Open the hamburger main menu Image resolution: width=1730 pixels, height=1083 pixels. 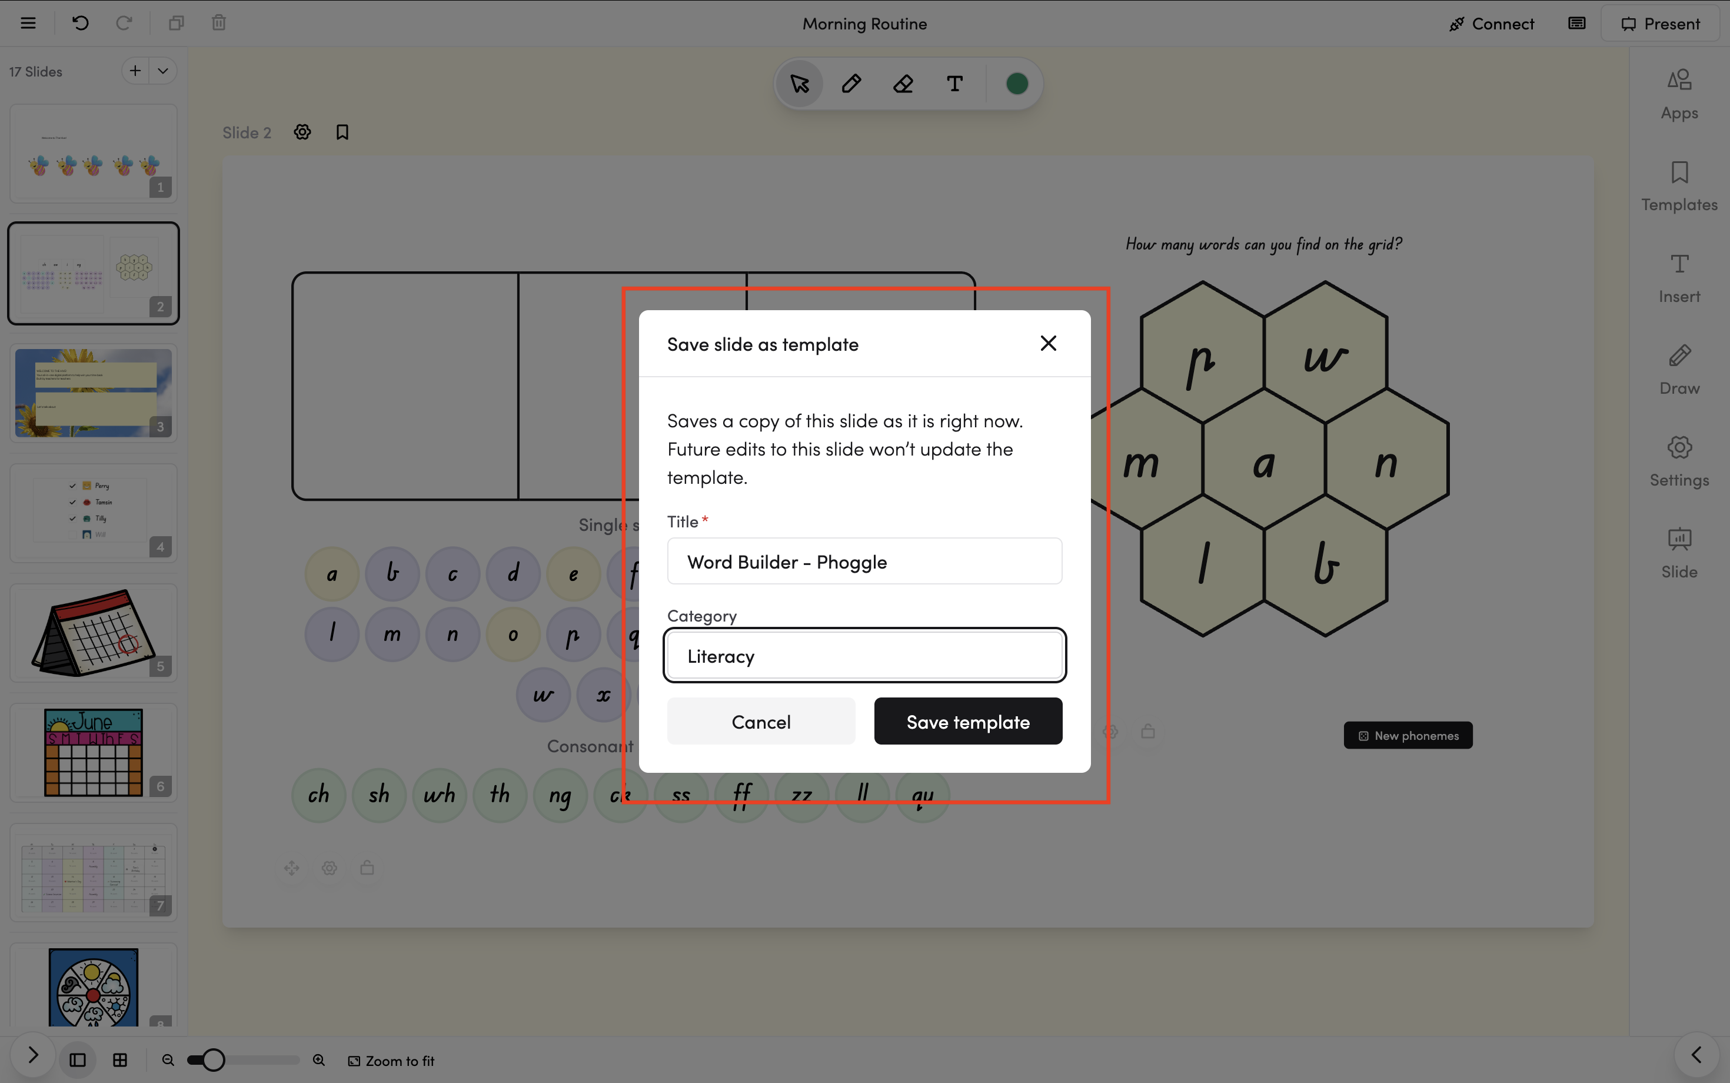[x=28, y=23]
